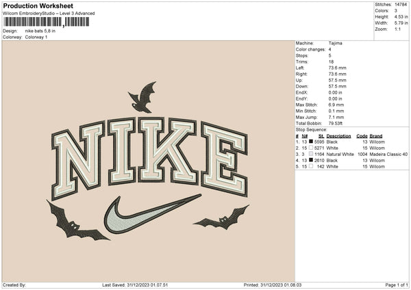
Task: Click the black swatch in stop row 1
Action: 311,142
